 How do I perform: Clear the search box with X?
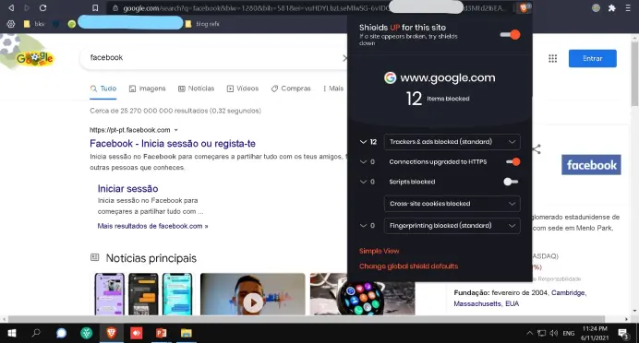[344, 58]
